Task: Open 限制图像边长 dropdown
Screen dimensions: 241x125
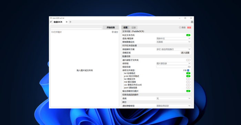Action: click(174, 42)
